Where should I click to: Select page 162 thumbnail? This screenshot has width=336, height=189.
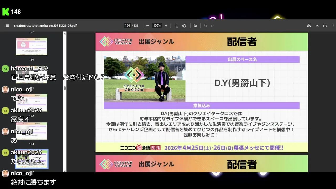(31, 103)
